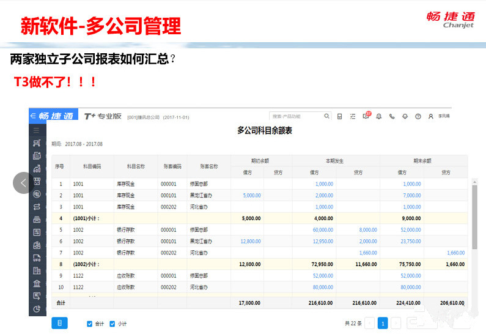Open the export sheet sidebar icon
The image size is (486, 334).
pyautogui.click(x=37, y=296)
